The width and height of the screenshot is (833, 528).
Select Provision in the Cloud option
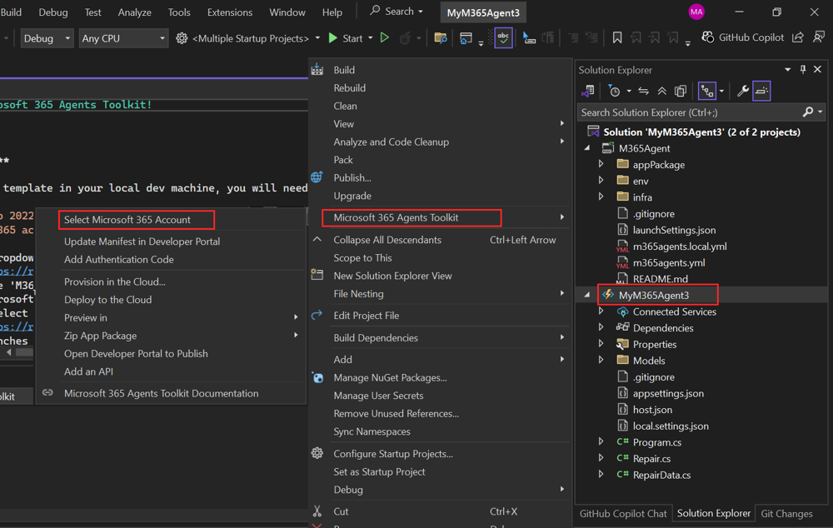click(x=115, y=281)
